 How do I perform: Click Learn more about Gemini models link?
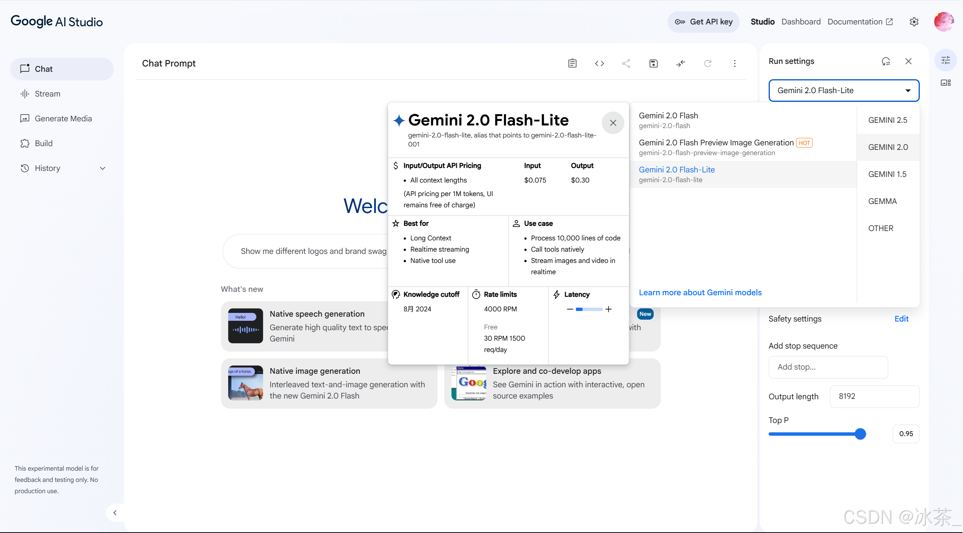click(700, 293)
